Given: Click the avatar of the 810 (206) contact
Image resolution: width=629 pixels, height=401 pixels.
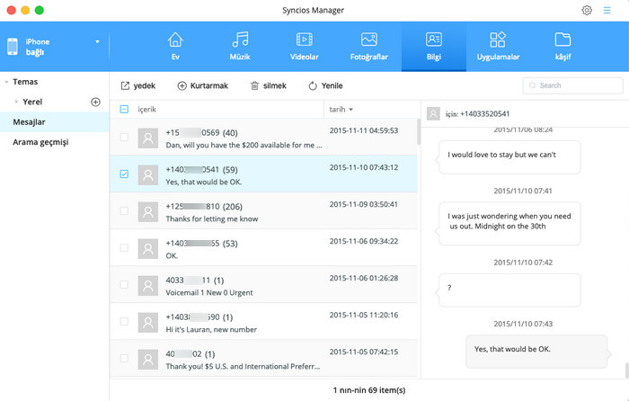Looking at the screenshot, I should [148, 212].
